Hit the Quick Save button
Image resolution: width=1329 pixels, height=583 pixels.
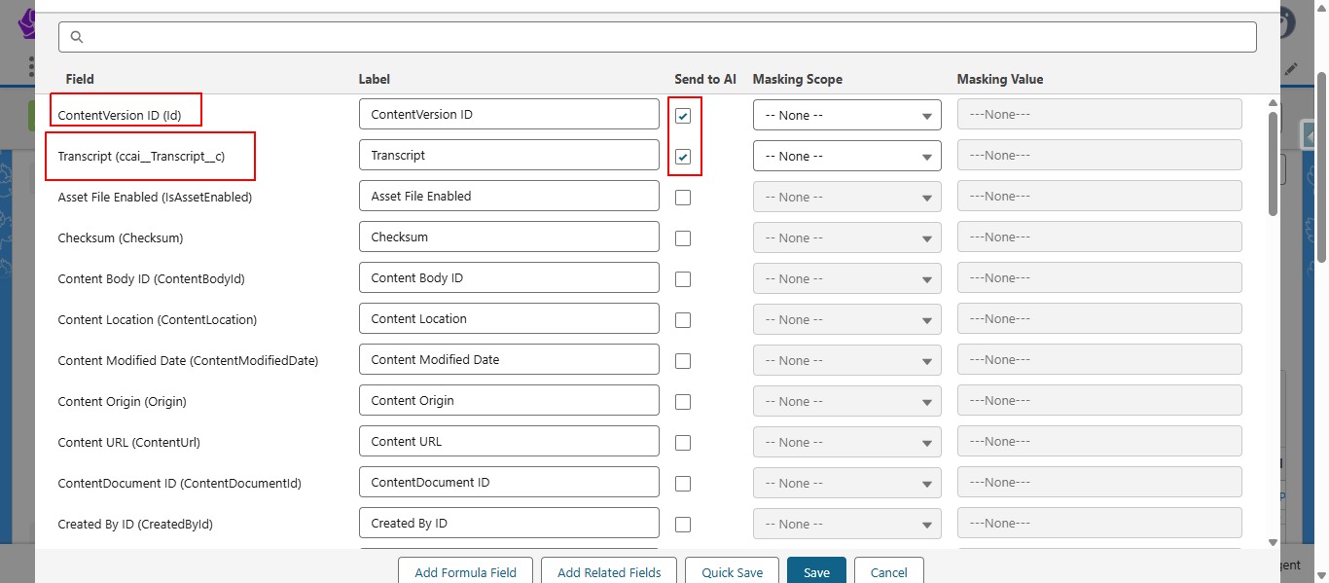click(732, 572)
